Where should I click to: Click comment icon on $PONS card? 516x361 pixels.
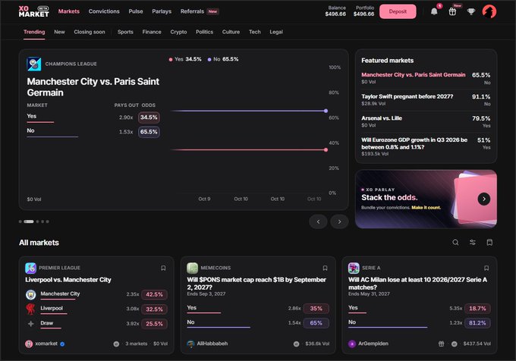coord(296,344)
